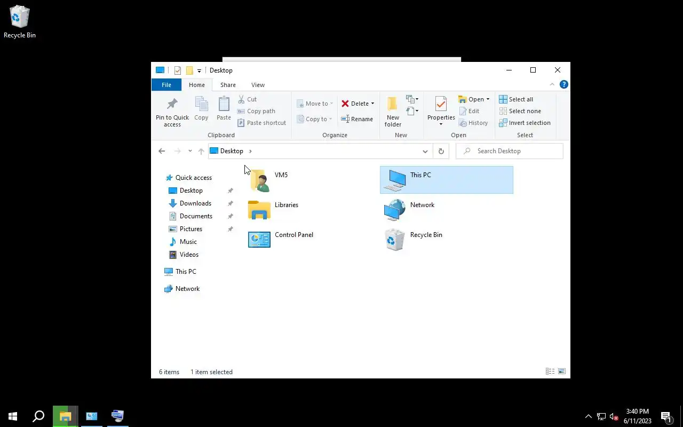Click Copy path in Clipboard group
This screenshot has width=683, height=427.
(256, 111)
